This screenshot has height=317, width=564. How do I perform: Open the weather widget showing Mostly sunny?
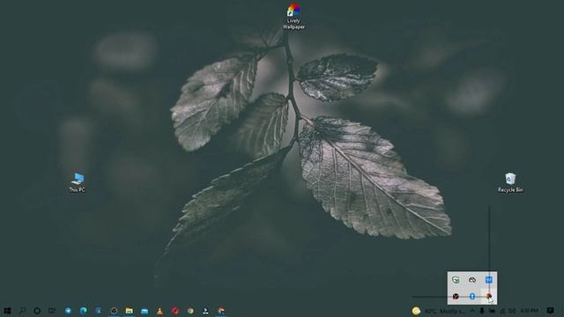pos(438,311)
